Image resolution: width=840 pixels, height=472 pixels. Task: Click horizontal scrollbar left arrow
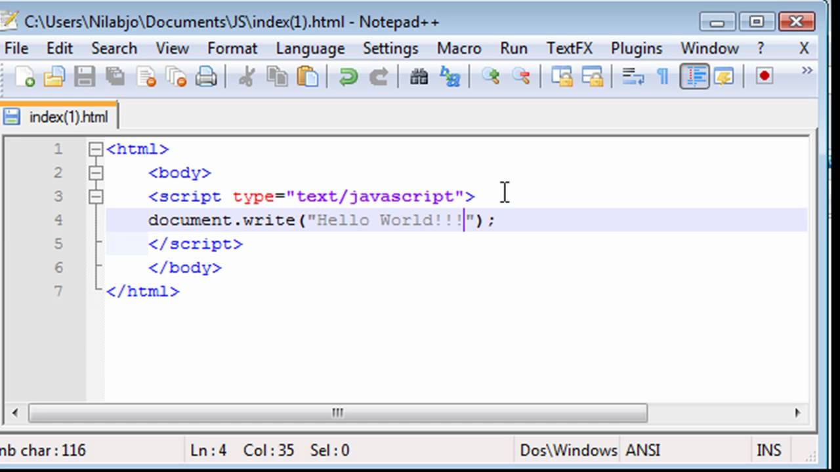14,413
